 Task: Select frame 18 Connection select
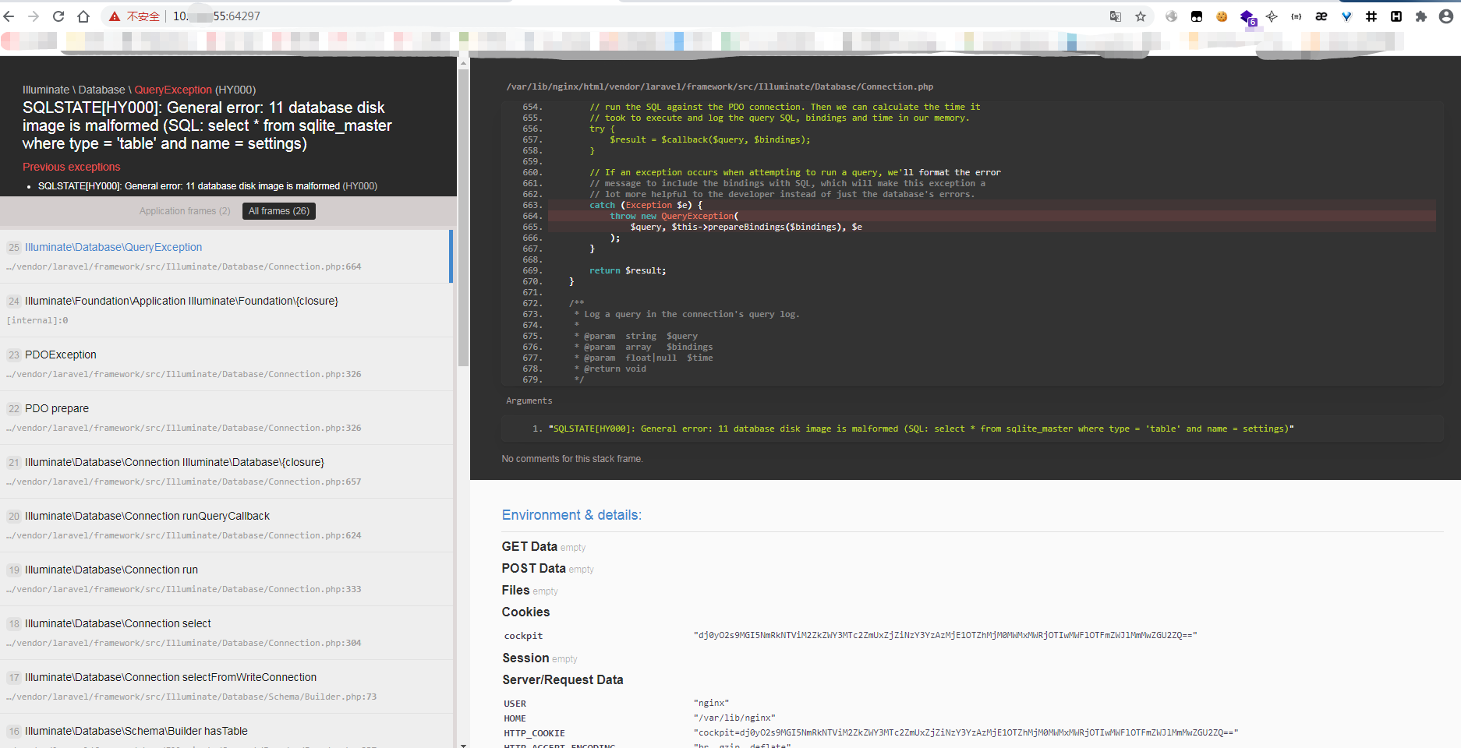coord(226,633)
